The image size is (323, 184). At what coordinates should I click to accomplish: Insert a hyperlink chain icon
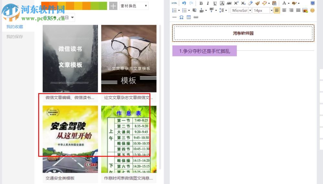pyautogui.click(x=196, y=17)
